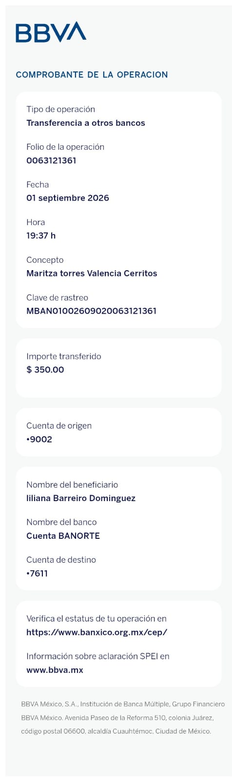Click the BBVA México legal address footer

(123, 717)
